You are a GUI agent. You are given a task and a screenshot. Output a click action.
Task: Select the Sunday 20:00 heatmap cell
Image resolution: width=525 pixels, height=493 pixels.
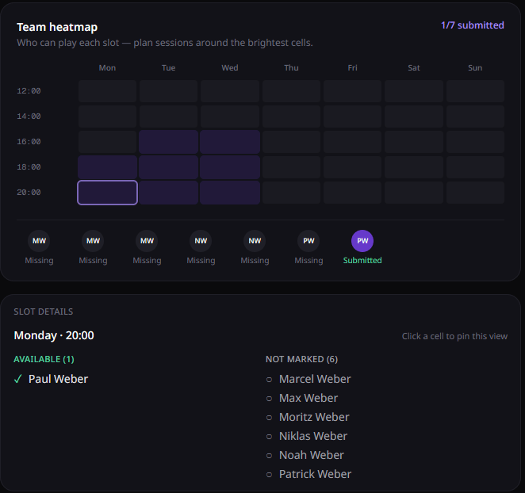click(475, 193)
